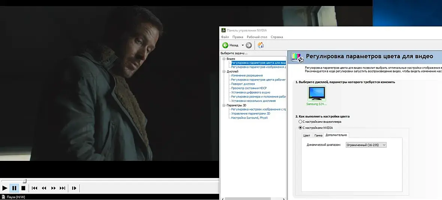
Task: Click the paused video frame in player
Action: click(x=109, y=84)
